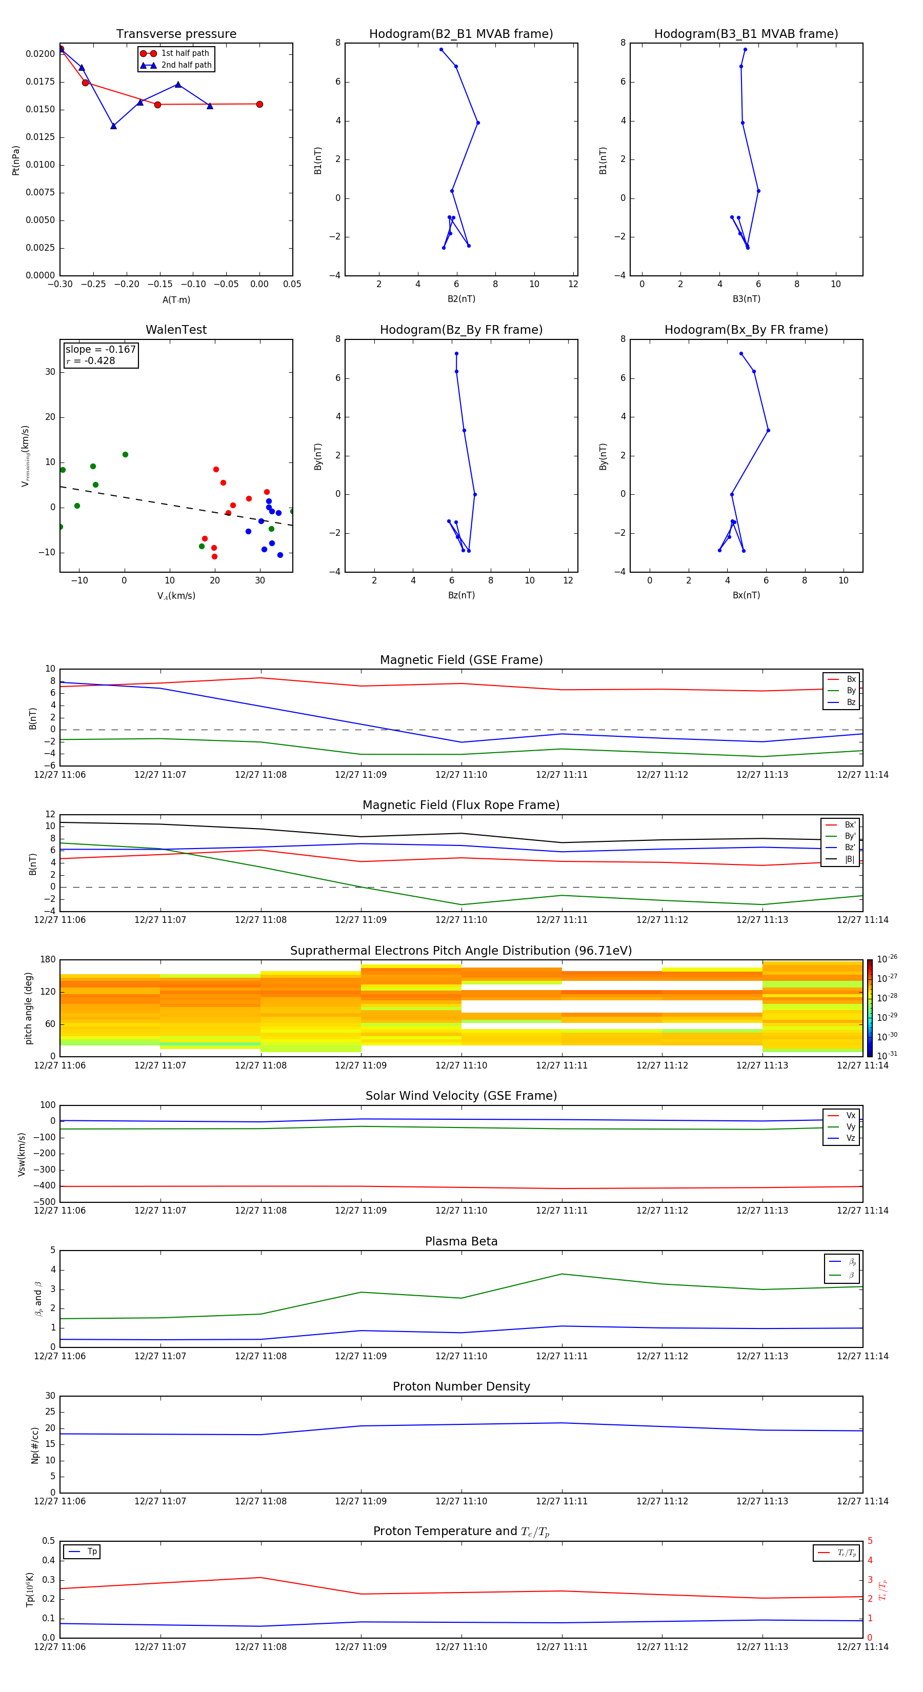Image resolution: width=923 pixels, height=1692 pixels.
Task: Select the "2nd half path" legend entry
Action: tap(176, 65)
